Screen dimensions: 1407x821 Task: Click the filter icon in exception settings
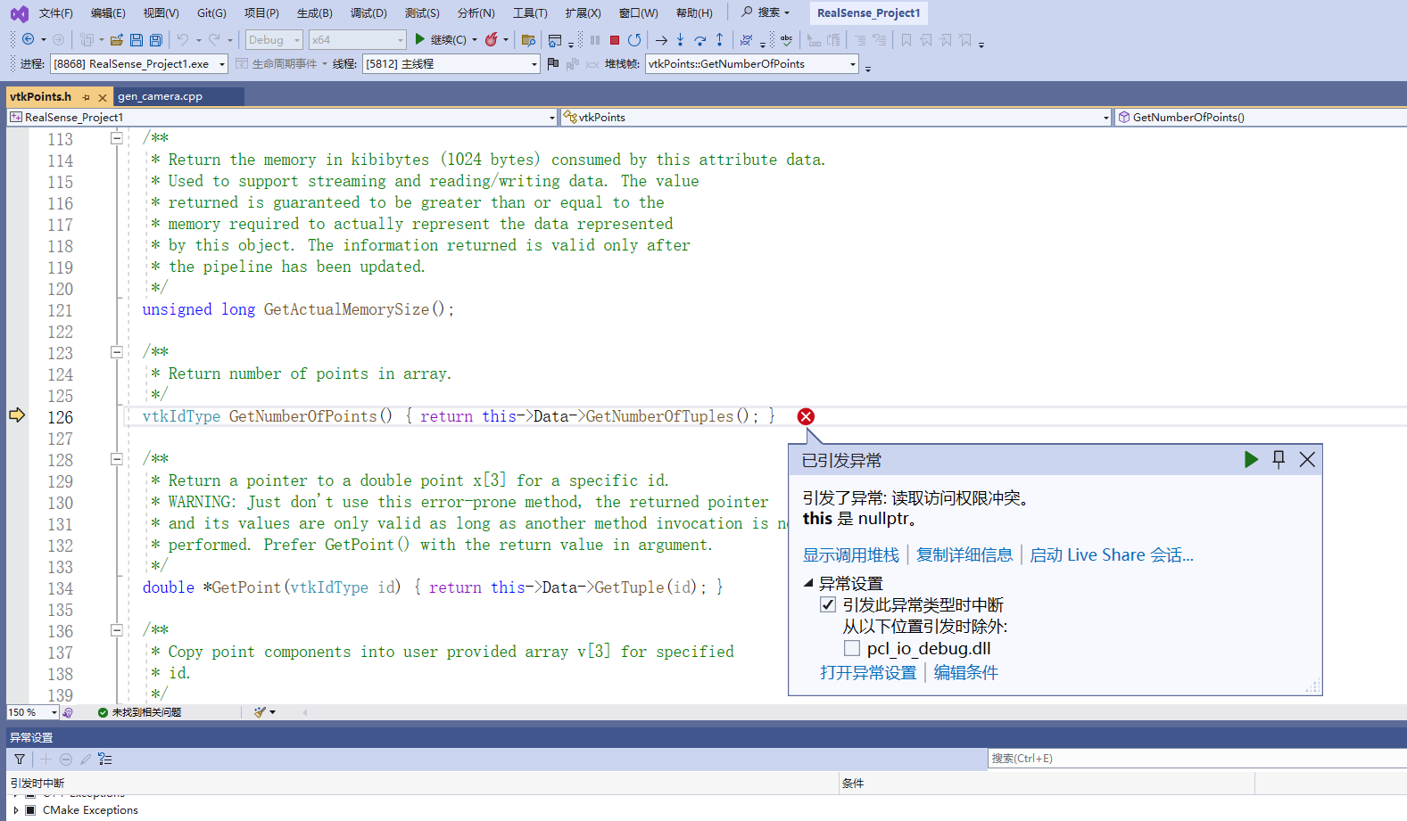(x=19, y=759)
